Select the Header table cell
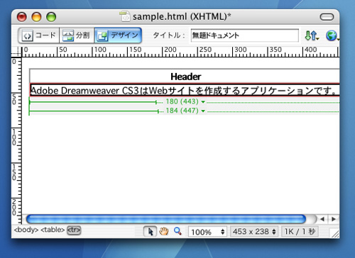This screenshot has width=355, height=258. [x=185, y=77]
